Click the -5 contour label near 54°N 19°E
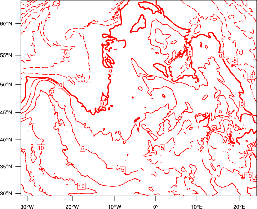This screenshot has width=257, height=209. point(234,61)
